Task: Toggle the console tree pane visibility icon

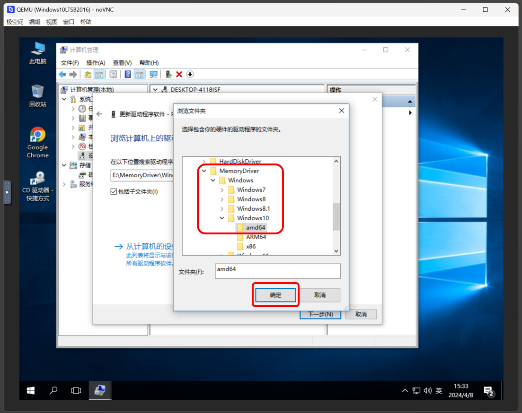Action: [100, 74]
